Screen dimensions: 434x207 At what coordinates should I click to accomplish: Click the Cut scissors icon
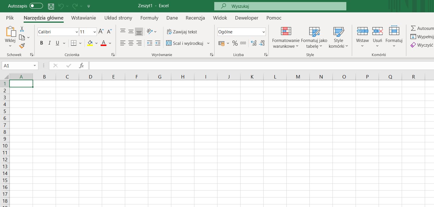(22, 29)
